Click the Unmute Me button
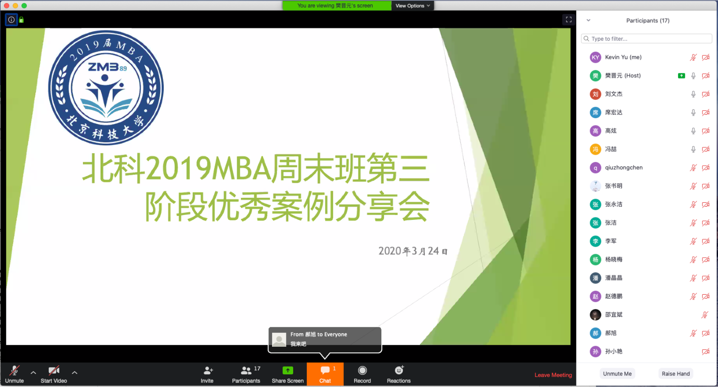 coord(617,373)
